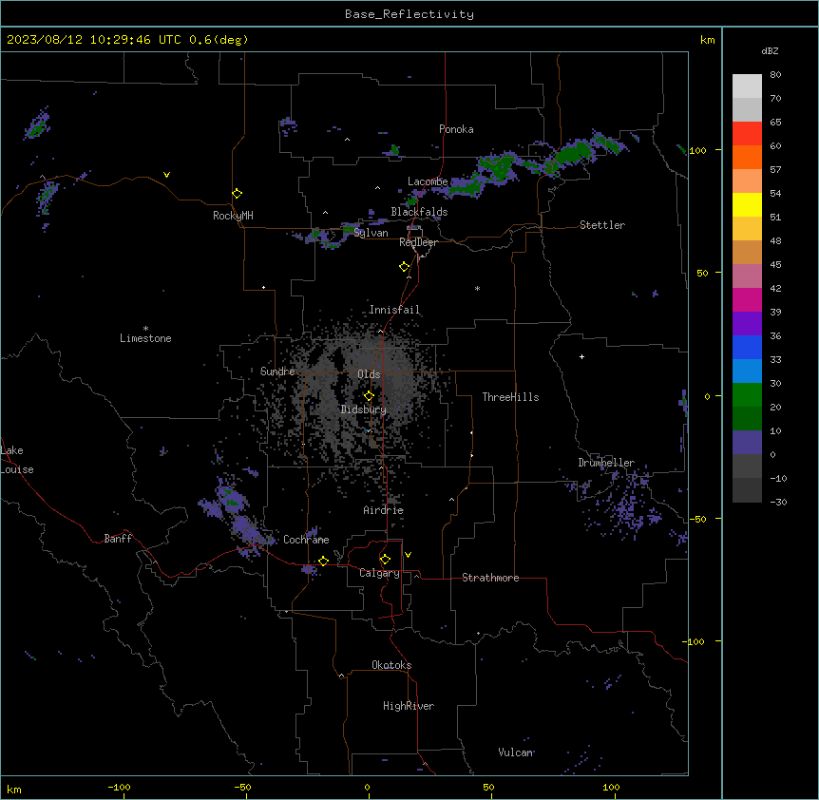Viewport: 819px width, 800px height.
Task: Click the Olds label
Action: pyautogui.click(x=369, y=374)
